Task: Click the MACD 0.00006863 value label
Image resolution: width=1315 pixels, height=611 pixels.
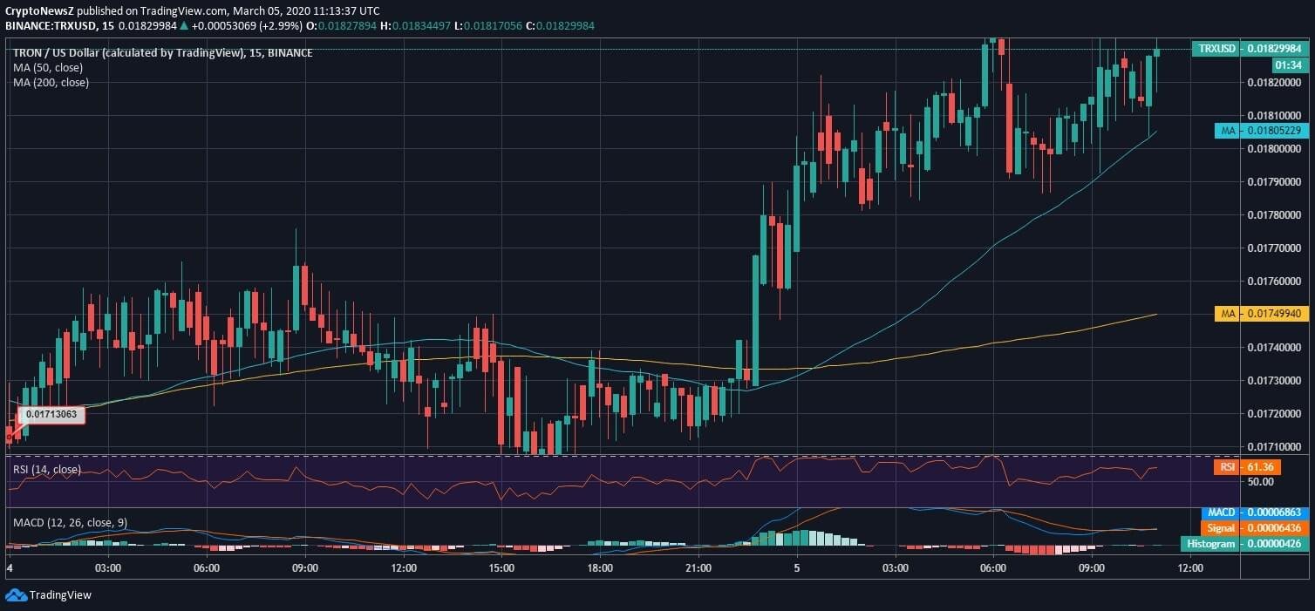Action: click(x=1255, y=513)
